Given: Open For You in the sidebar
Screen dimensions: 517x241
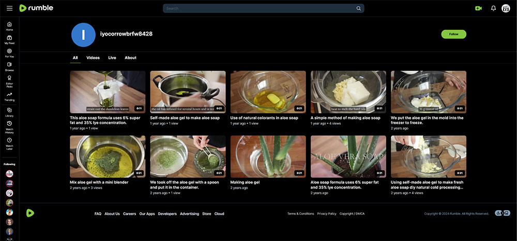Looking at the screenshot, I should pyautogui.click(x=9, y=53).
